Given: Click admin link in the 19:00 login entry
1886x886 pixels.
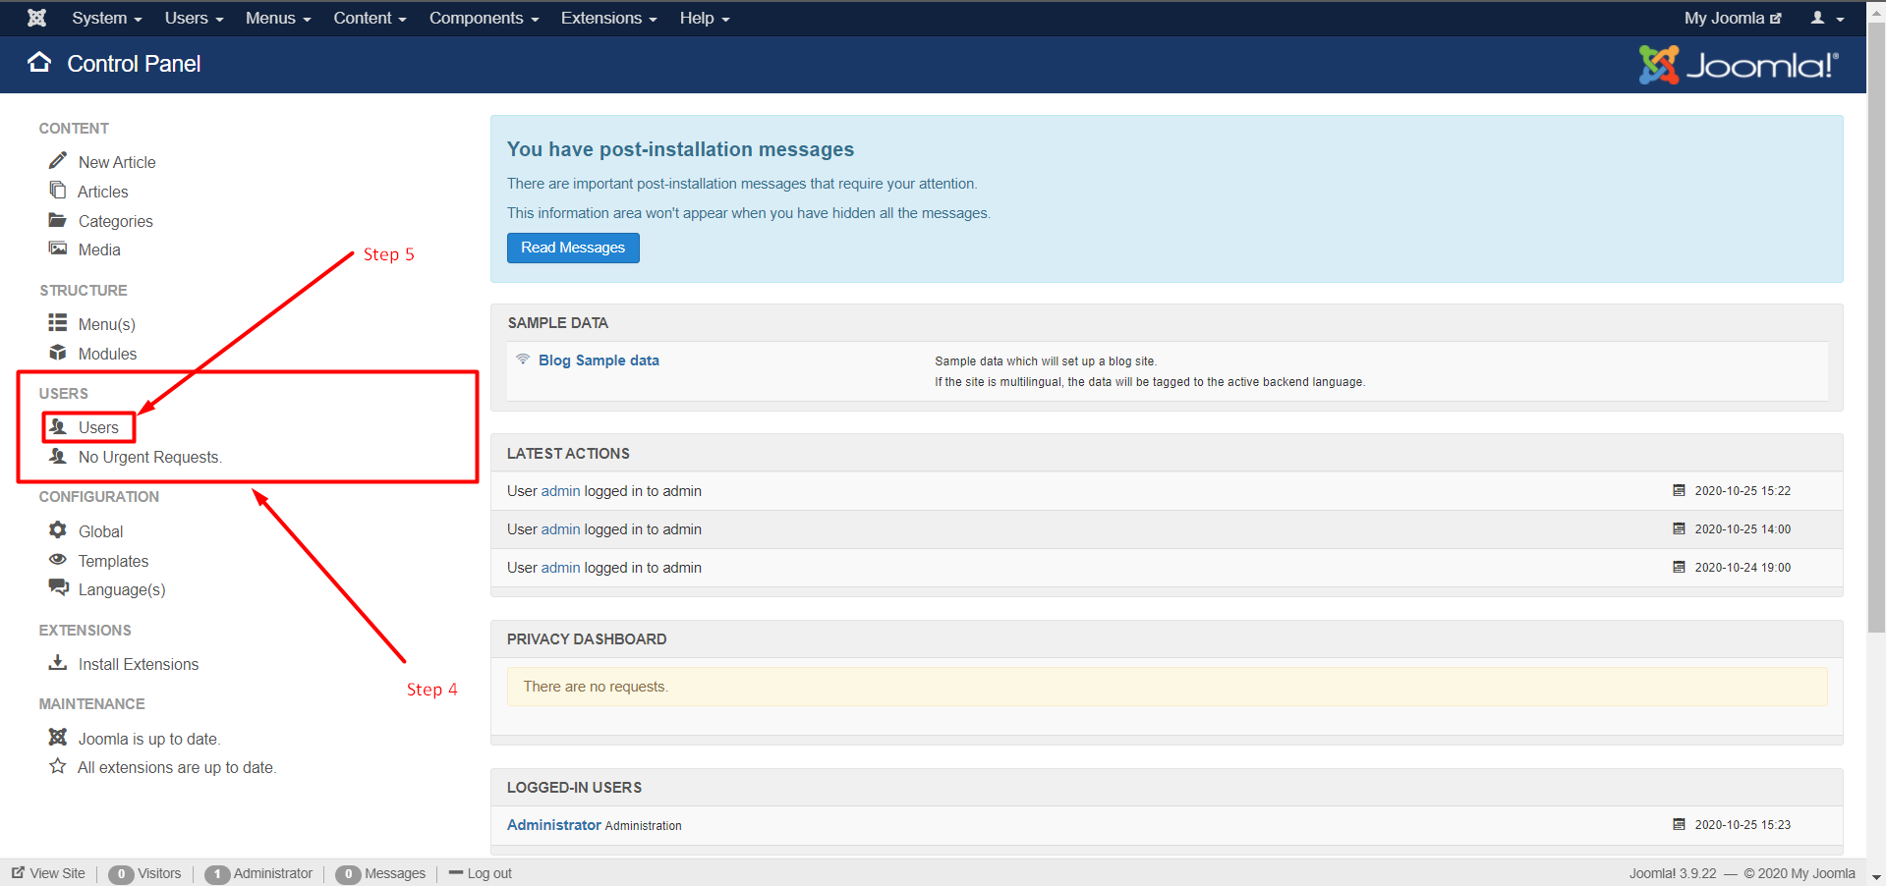Looking at the screenshot, I should (560, 568).
